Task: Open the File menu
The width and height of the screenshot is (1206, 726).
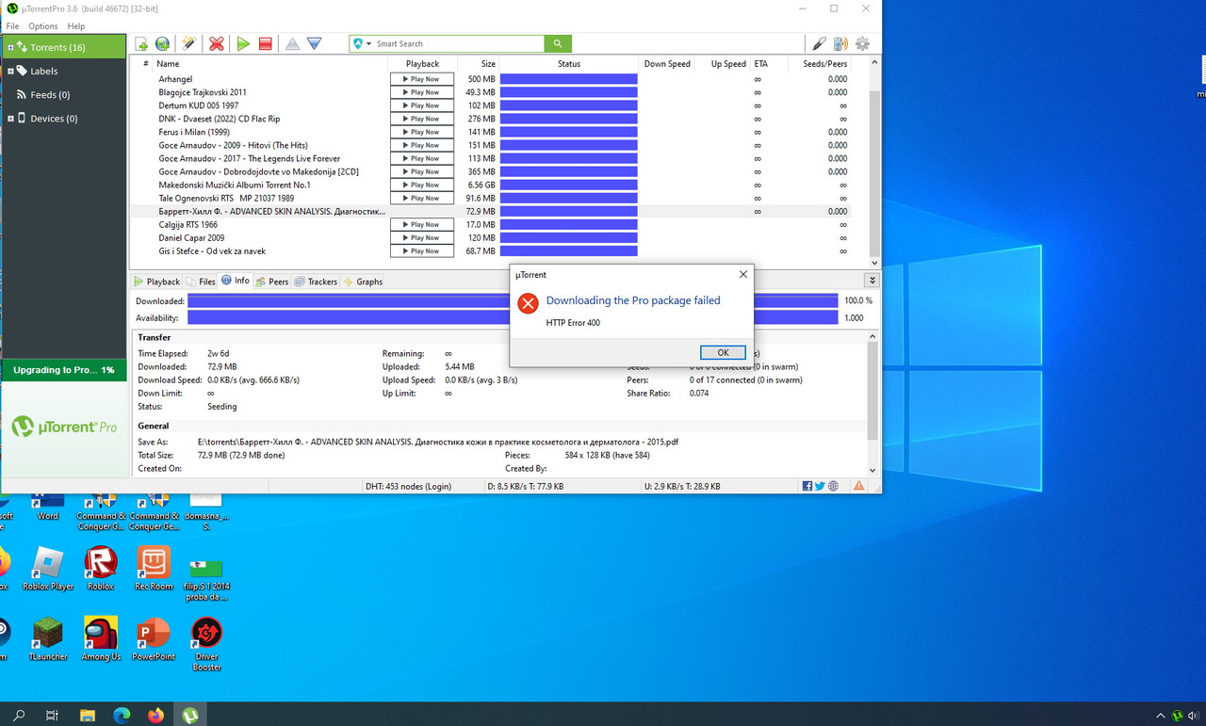Action: [13, 26]
